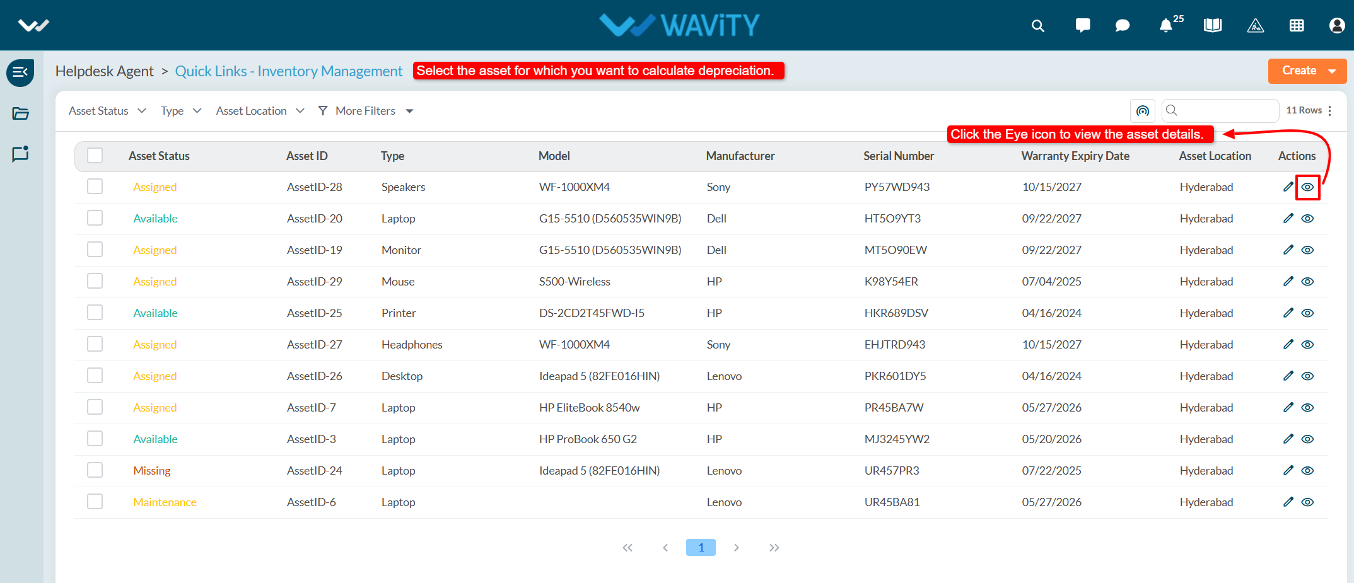Image resolution: width=1354 pixels, height=583 pixels.
Task: View AssetID-28 details via eye icon
Action: (1308, 187)
